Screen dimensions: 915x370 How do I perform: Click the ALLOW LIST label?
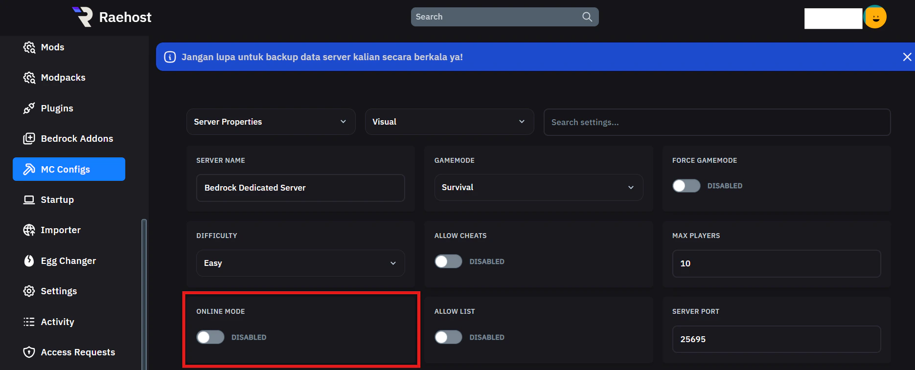point(455,311)
